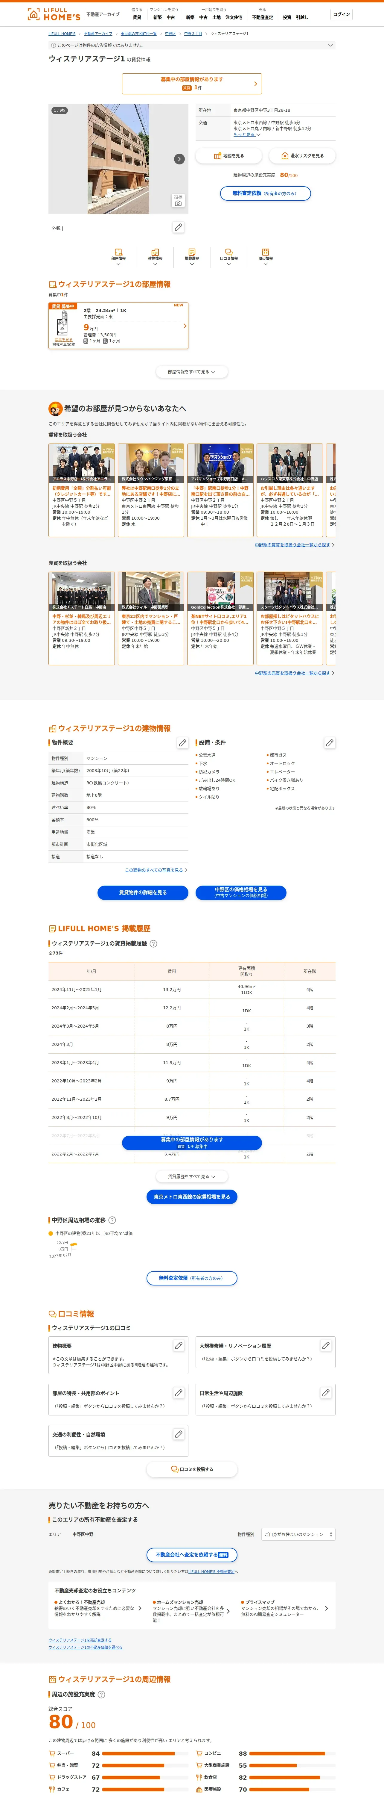Click help icon beside 中野区周辺相場の推移

click(x=112, y=1220)
